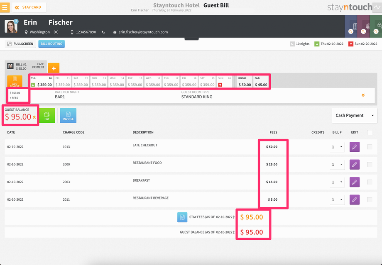382x265 pixels.
Task: Click the LATE CHECKOUT description
Action: click(145, 145)
